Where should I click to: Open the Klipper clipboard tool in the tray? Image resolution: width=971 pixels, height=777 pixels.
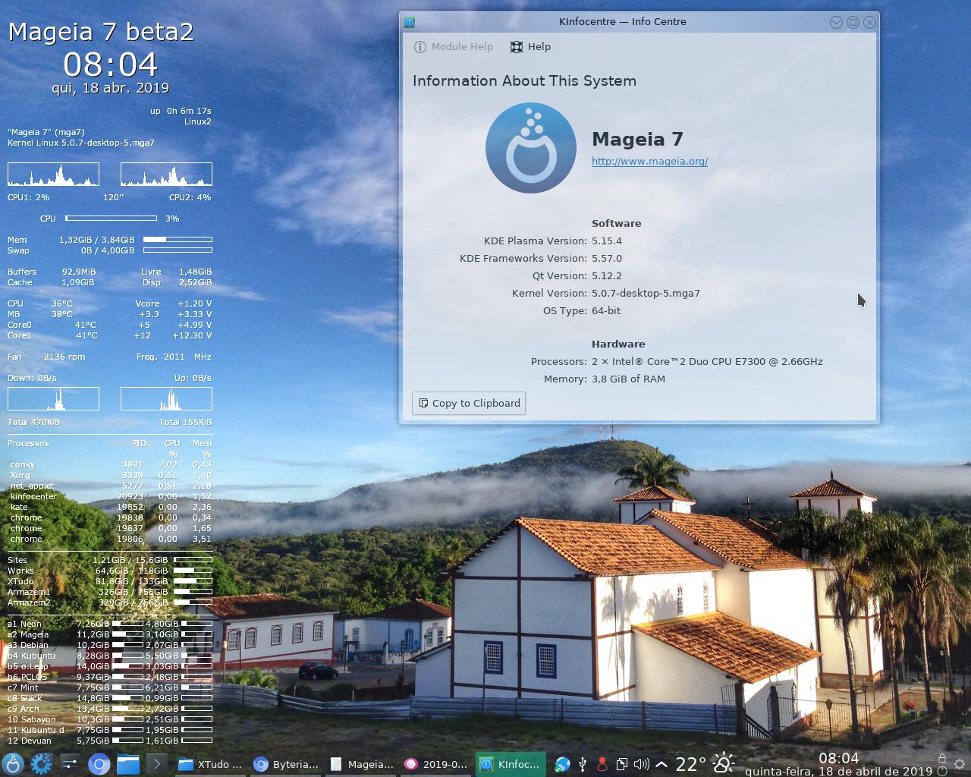[x=624, y=763]
